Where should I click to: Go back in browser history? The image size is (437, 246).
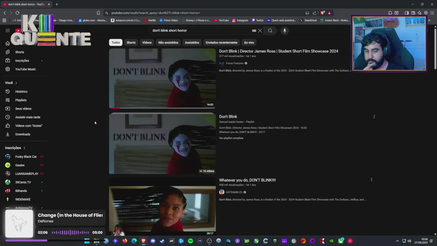[4, 13]
